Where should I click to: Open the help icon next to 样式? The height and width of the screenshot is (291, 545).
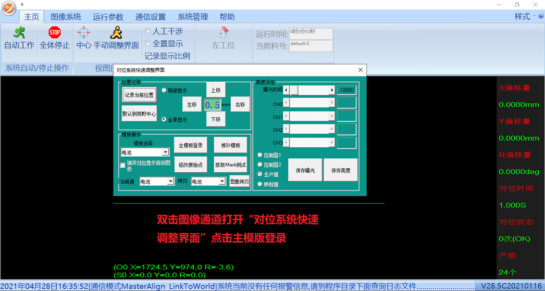click(541, 17)
